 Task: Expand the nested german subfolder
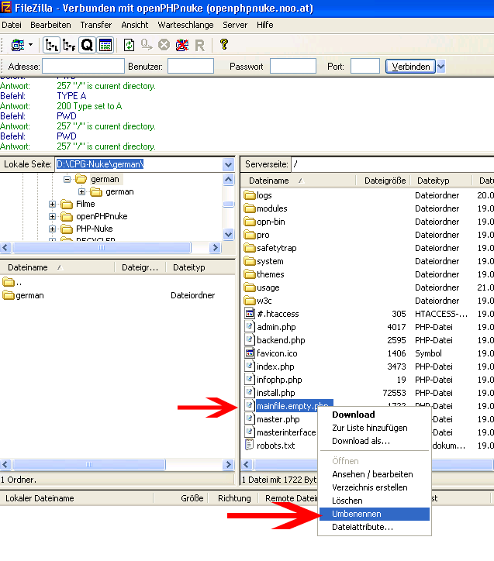click(x=81, y=191)
